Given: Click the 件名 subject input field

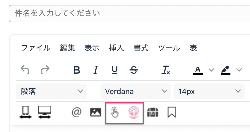Looking at the screenshot, I should coord(129,13).
